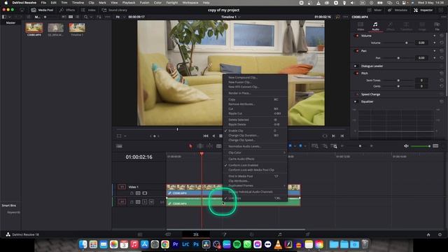Toggle the Volume section on or off
448x252 pixels.
[x=357, y=36]
